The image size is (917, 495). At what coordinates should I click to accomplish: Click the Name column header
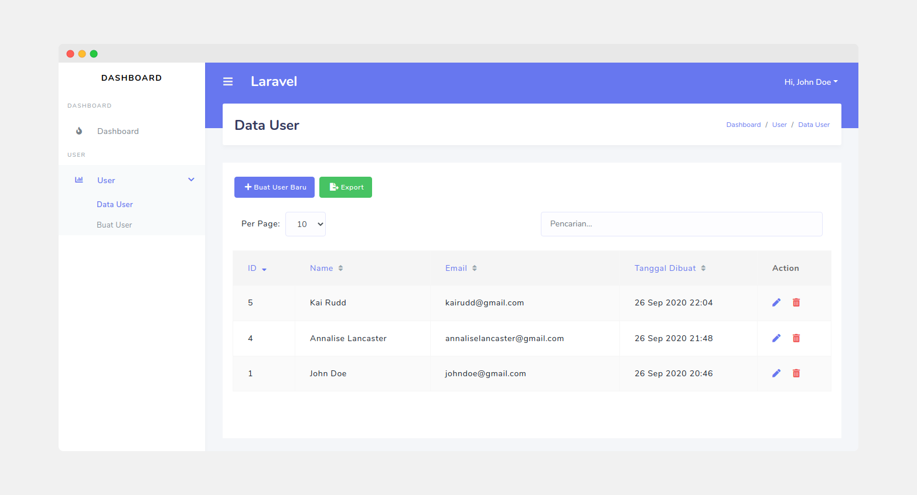[x=322, y=268]
